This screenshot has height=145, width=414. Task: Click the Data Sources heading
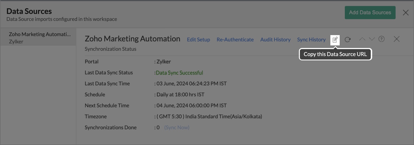coord(29,11)
